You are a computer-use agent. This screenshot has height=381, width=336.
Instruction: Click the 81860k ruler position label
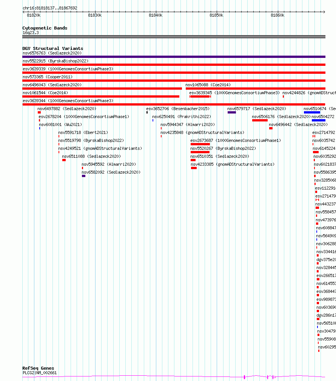(x=277, y=15)
